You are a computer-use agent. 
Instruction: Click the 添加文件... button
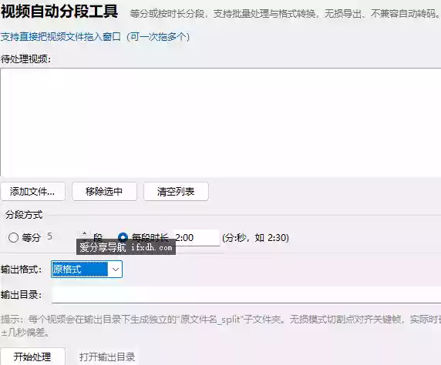(32, 192)
